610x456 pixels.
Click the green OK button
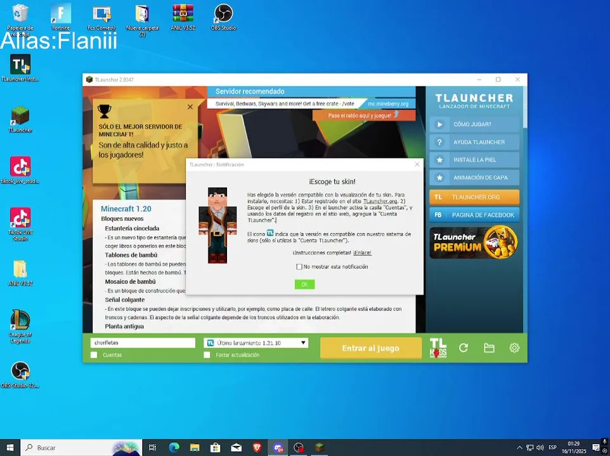tap(304, 284)
